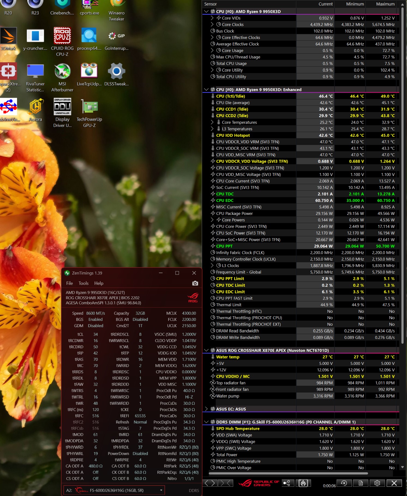Select the Bus Clock sensor row

pos(301,31)
